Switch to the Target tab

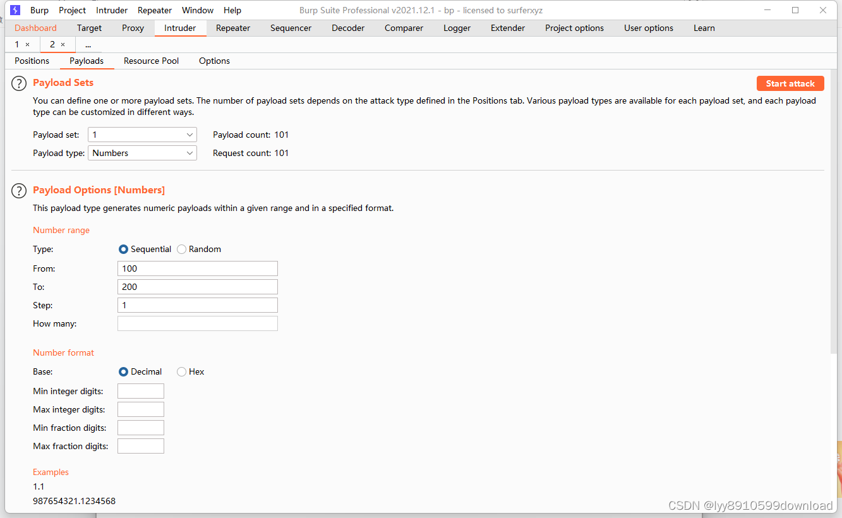point(89,28)
